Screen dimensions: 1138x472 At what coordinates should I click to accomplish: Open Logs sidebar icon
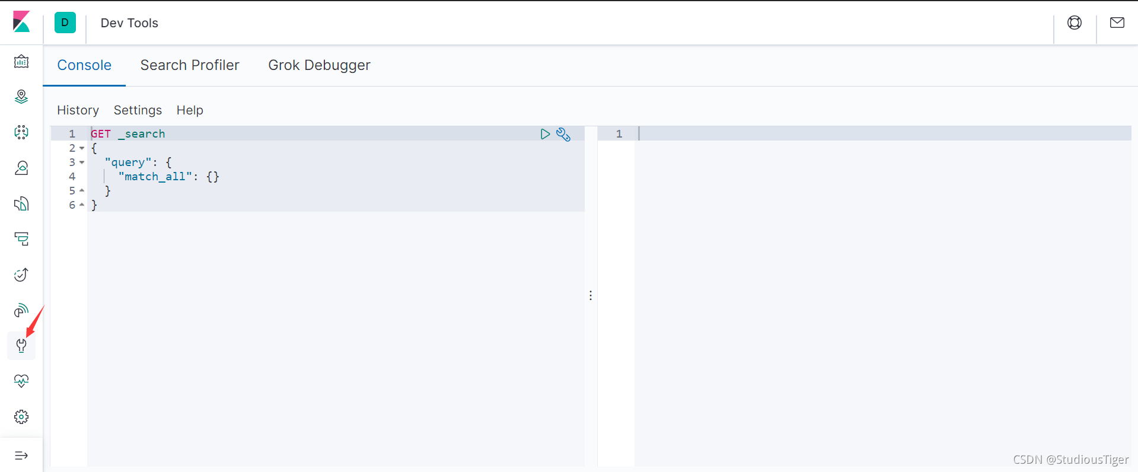click(x=21, y=203)
